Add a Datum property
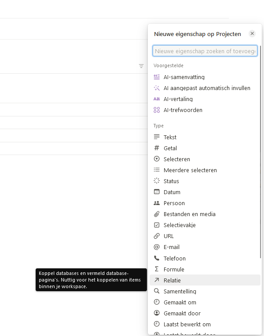This screenshot has width=264, height=336. [x=205, y=192]
